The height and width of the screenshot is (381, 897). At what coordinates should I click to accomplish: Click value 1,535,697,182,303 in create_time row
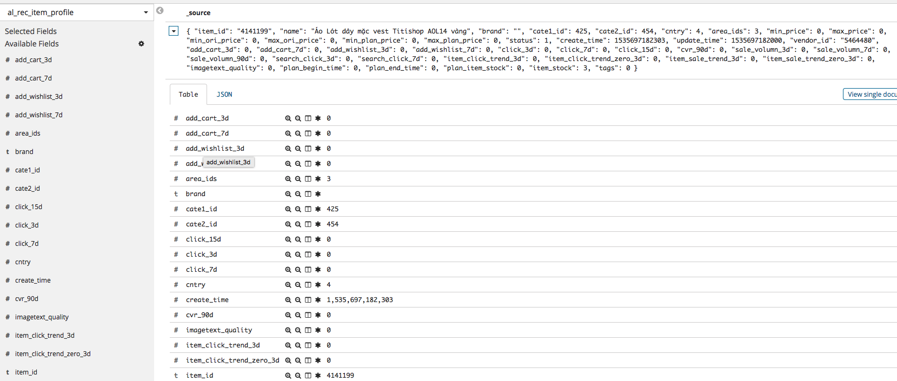(x=360, y=300)
